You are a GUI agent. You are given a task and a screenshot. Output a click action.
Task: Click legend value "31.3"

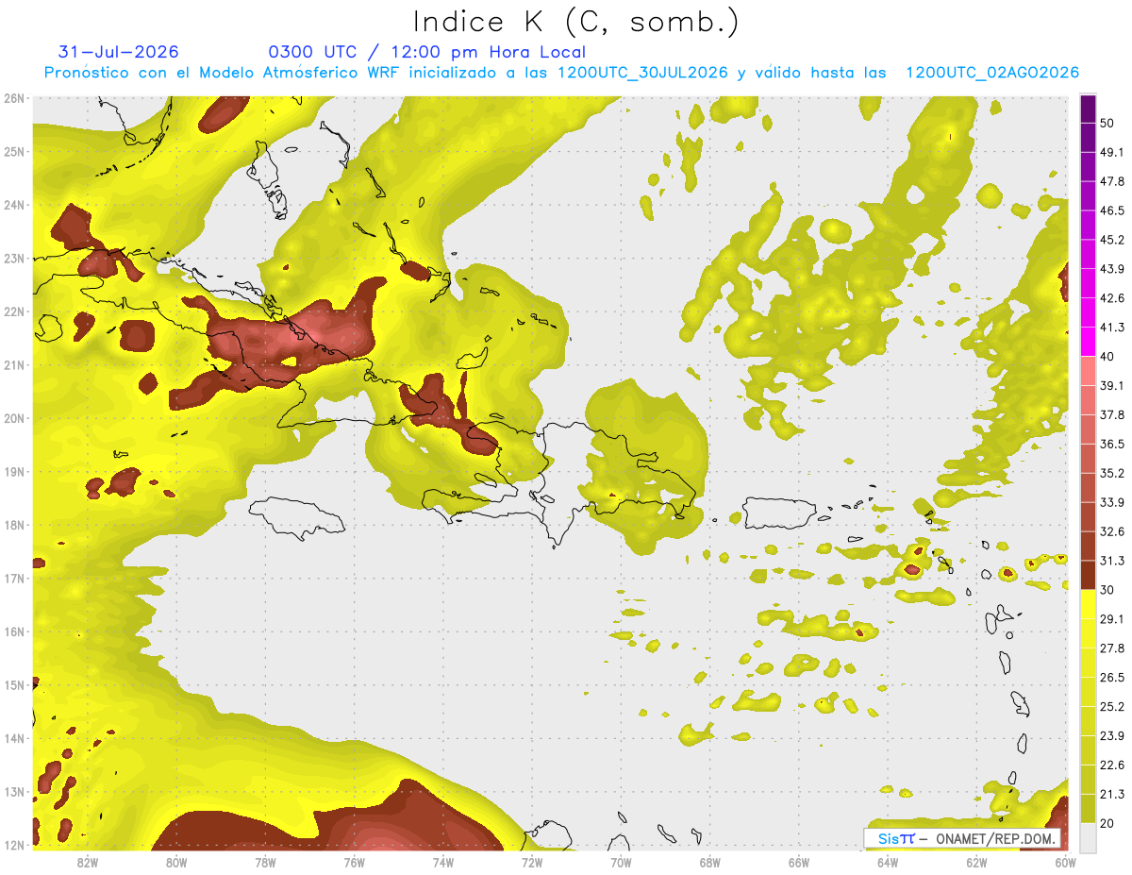point(1112,561)
